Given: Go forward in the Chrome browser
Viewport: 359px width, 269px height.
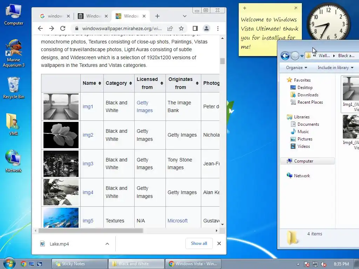Looking at the screenshot, I should tap(52, 28).
